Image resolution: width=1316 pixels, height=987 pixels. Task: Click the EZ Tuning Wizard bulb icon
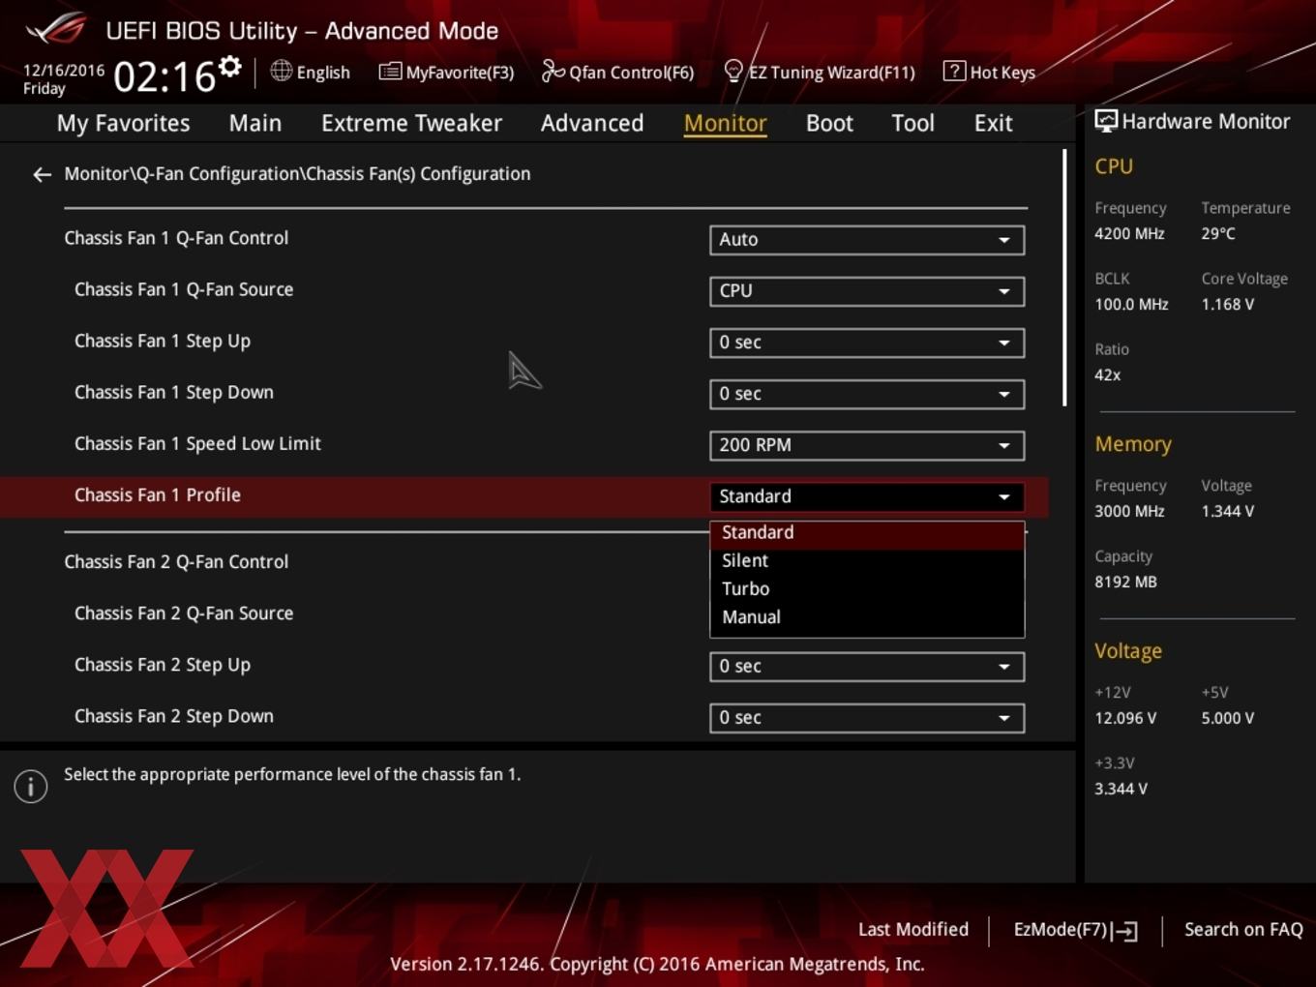click(733, 71)
